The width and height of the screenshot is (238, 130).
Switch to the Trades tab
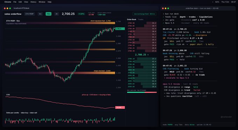[141, 20]
